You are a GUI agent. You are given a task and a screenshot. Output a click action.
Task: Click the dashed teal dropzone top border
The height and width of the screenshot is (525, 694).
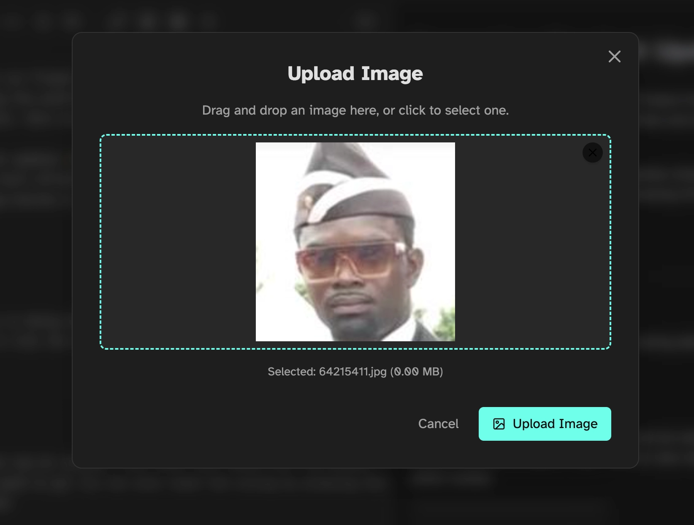[355, 135]
